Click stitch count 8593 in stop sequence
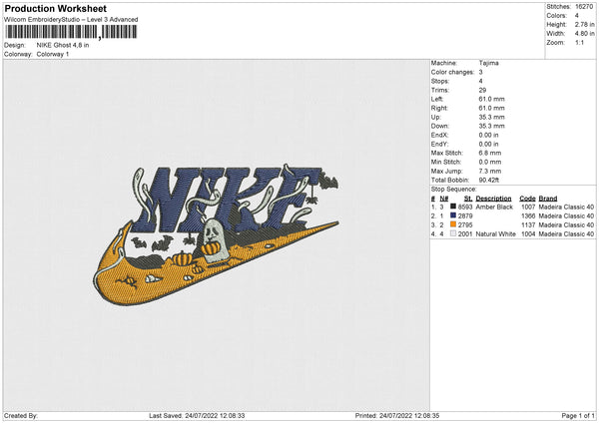The width and height of the screenshot is (599, 423). click(x=465, y=207)
